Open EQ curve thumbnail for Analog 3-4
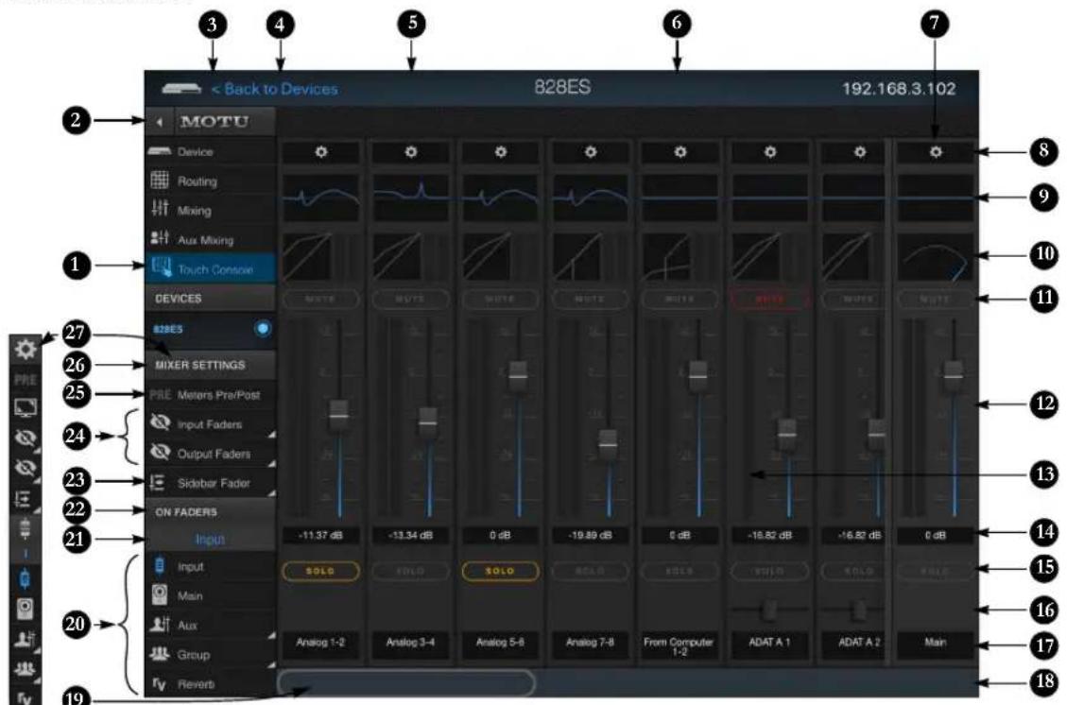The image size is (1067, 705). pyautogui.click(x=410, y=198)
